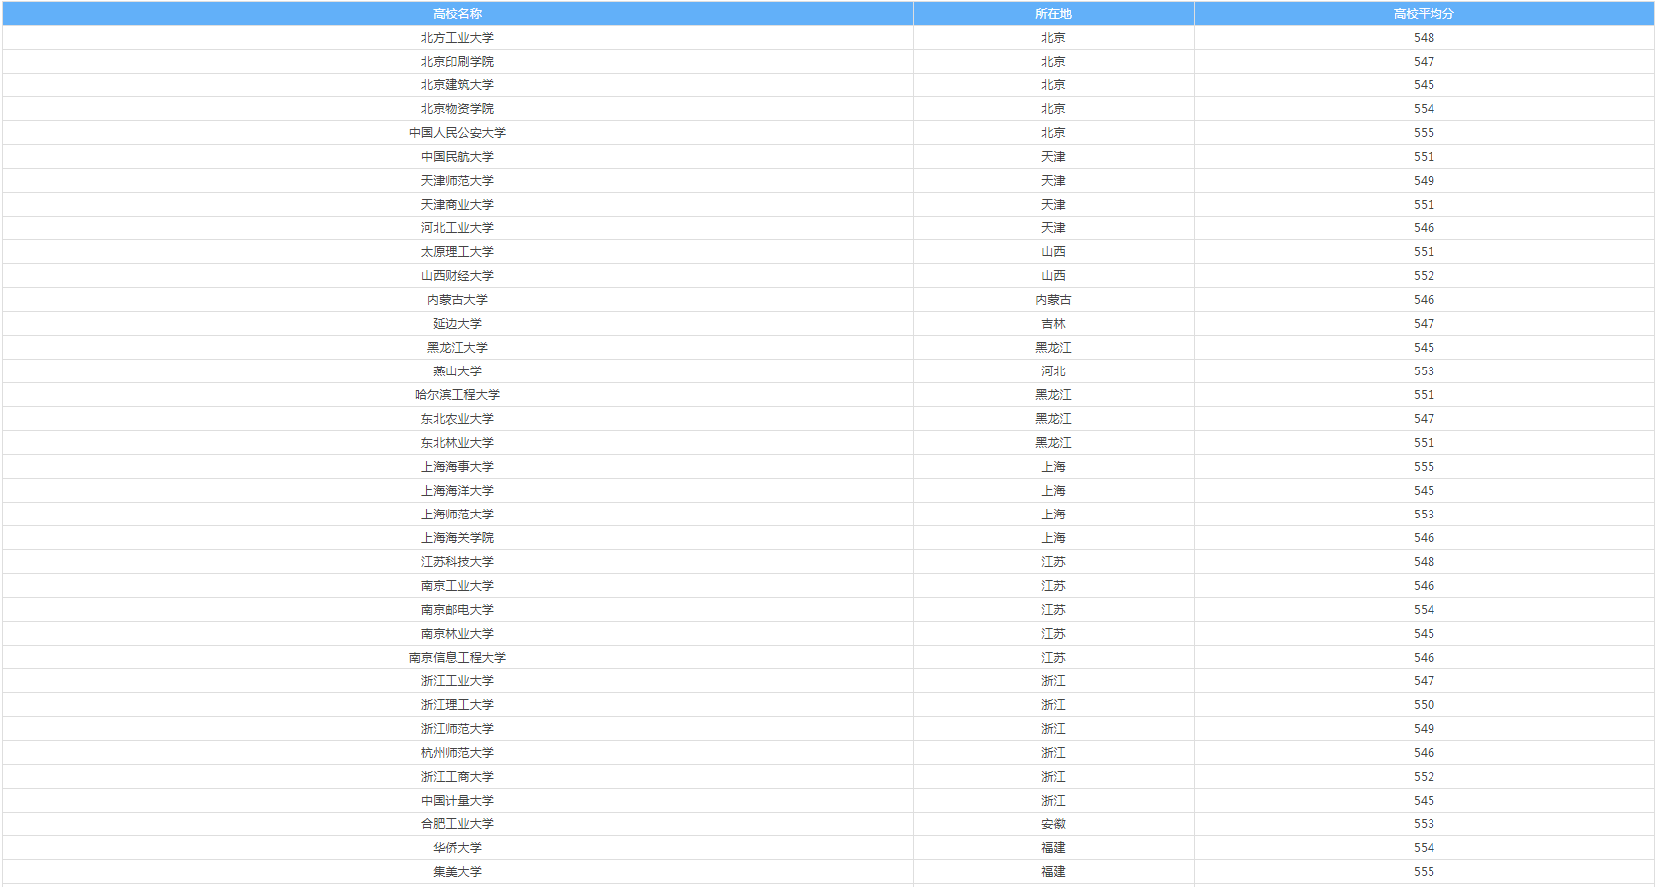This screenshot has width=1658, height=887.
Task: Select the 北京印刷学院 row name
Action: 457,62
